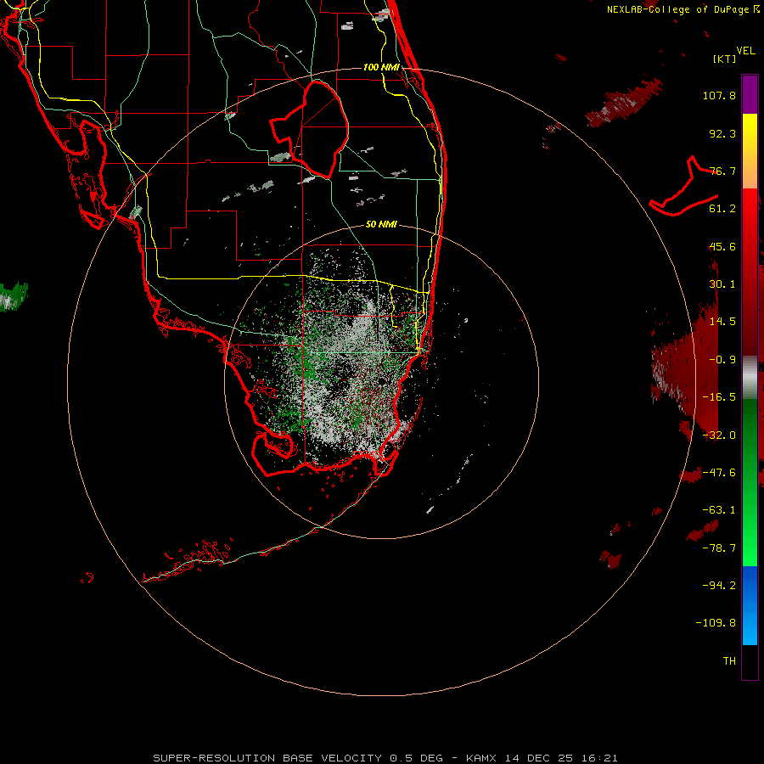This screenshot has height=764, width=764.
Task: Click the 45.6 scale value
Action: [722, 246]
